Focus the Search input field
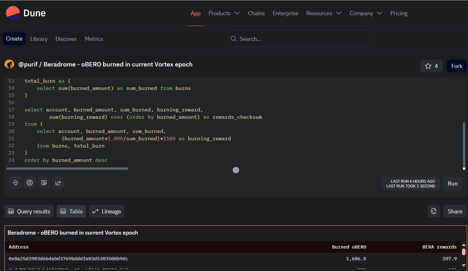Viewport: 468px width, 271px height. [299, 39]
